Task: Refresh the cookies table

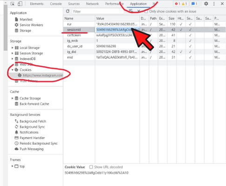Action: click(x=67, y=11)
